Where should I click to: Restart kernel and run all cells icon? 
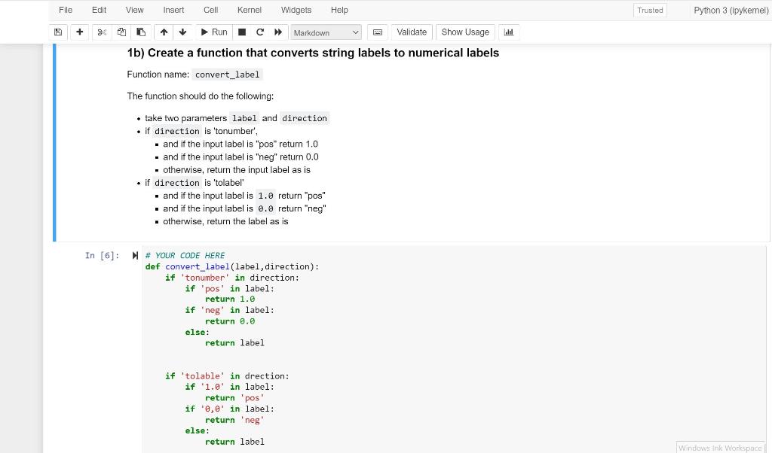[278, 32]
